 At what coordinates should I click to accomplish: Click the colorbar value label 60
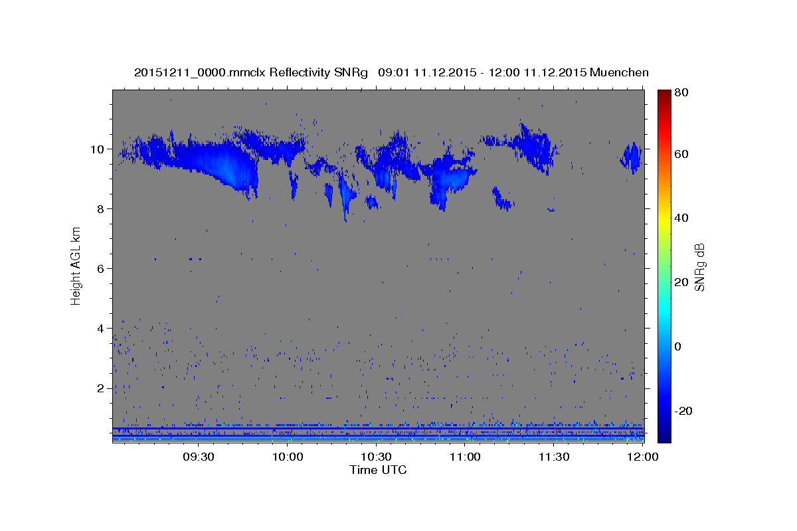[681, 154]
